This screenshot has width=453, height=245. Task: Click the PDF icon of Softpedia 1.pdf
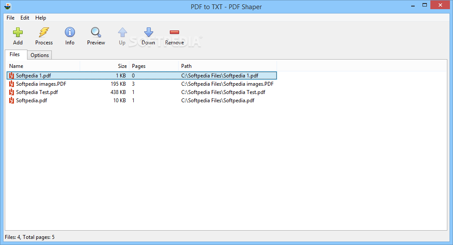11,76
